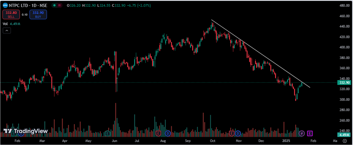Open the green earnings E marker near June
353x145 pixels.
[x=107, y=134]
